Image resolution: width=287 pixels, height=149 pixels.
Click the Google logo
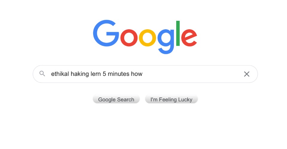145,37
